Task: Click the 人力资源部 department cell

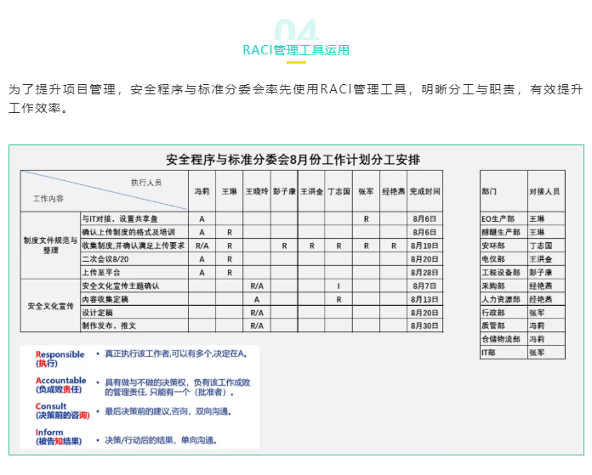Action: pos(500,298)
